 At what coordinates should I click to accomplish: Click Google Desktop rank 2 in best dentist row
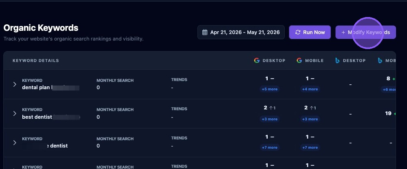pos(265,108)
